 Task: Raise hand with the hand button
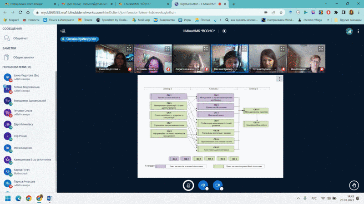click(354, 185)
